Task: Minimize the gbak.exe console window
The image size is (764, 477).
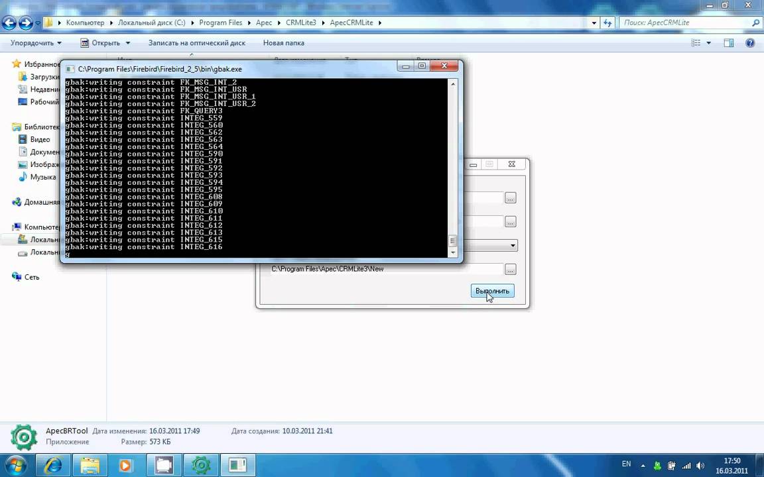Action: (405, 66)
